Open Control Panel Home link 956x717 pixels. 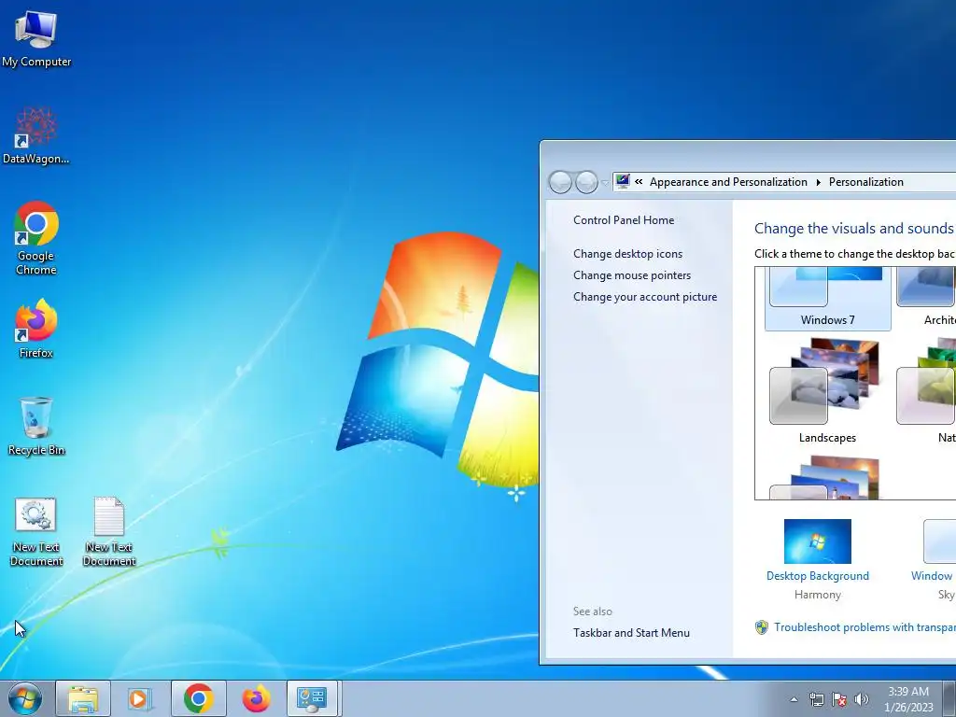click(x=624, y=220)
